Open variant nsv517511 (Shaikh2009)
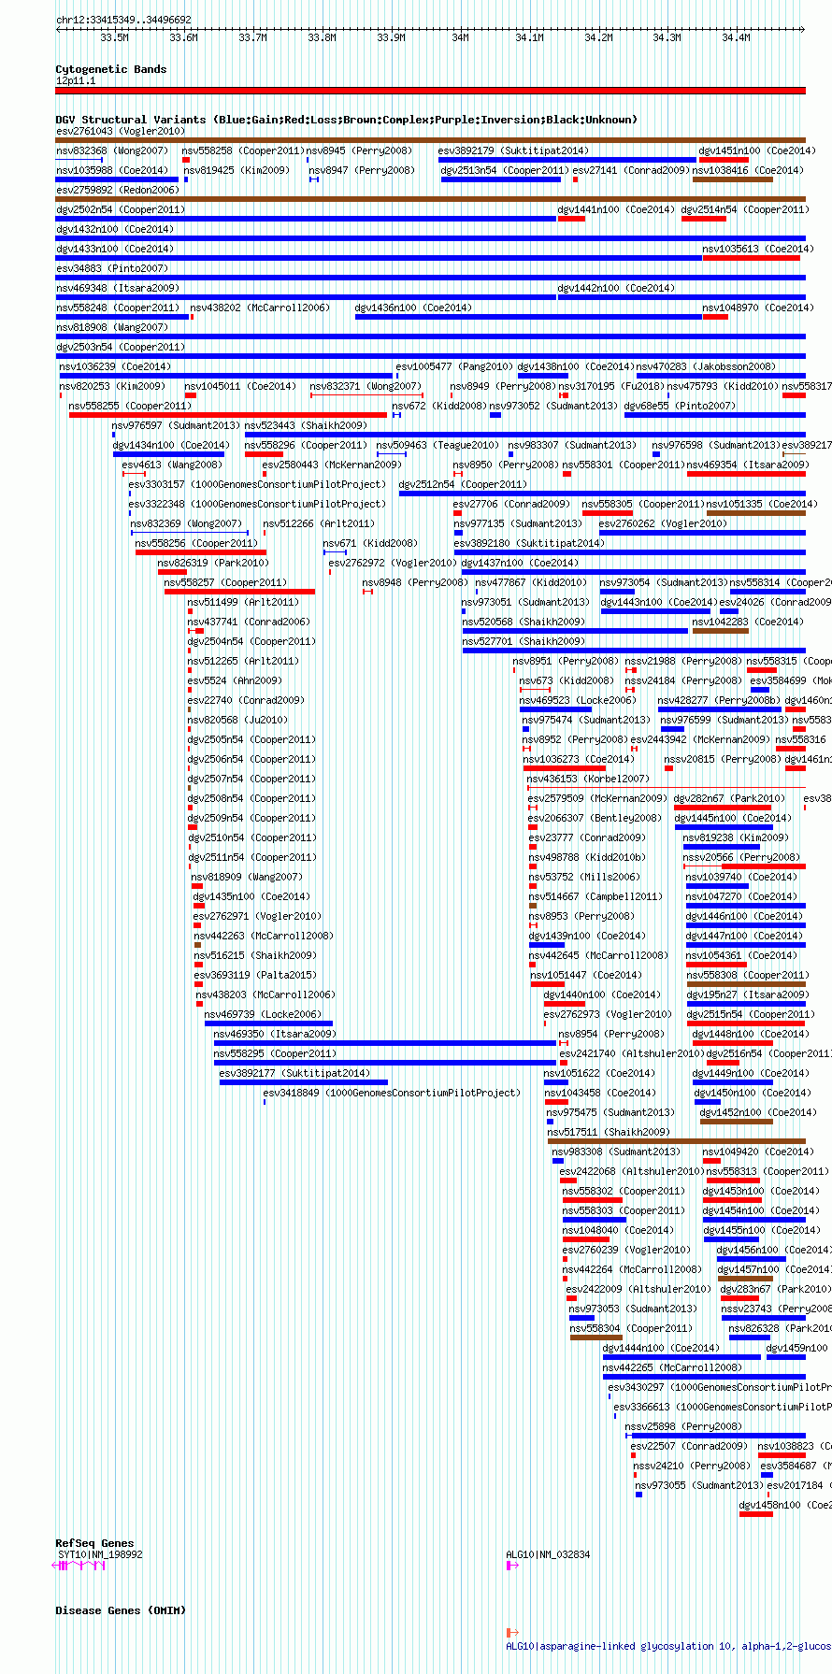 click(x=609, y=1132)
